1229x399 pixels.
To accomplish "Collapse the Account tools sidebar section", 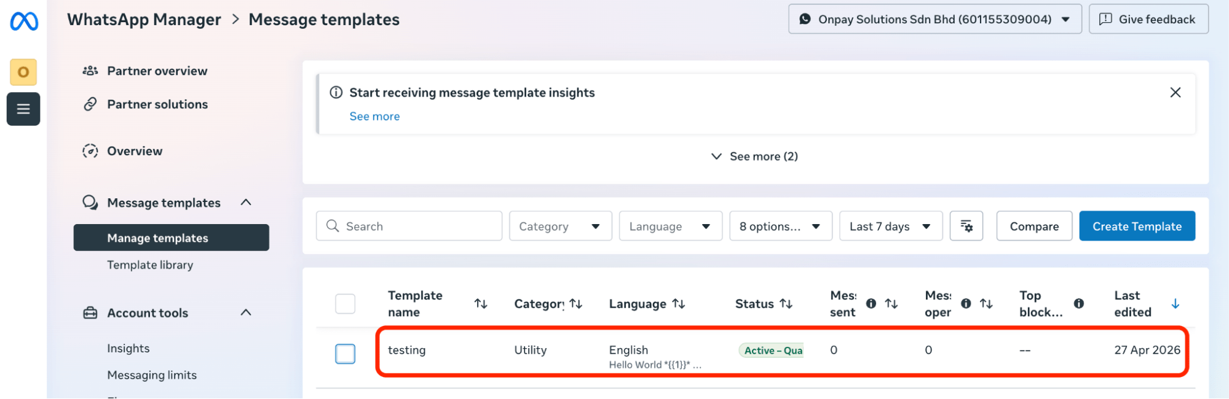I will pyautogui.click(x=246, y=313).
